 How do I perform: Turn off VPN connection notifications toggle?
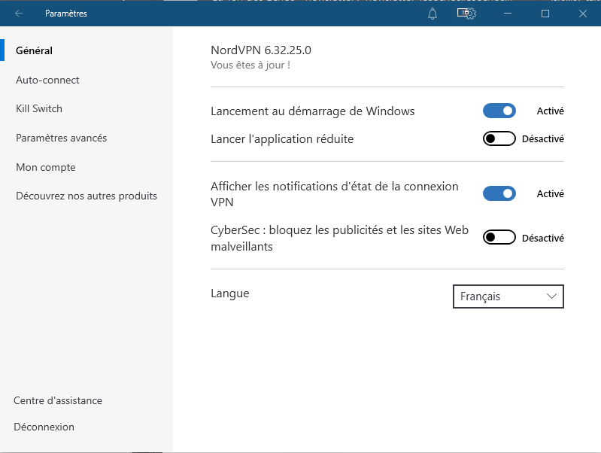(x=499, y=193)
